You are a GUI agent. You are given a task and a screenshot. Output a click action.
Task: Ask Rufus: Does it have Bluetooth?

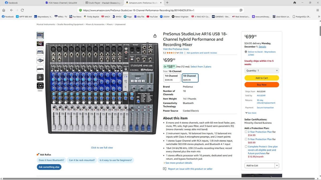click(51, 160)
